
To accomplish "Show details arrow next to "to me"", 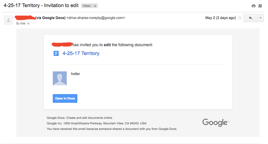I will point(28,24).
